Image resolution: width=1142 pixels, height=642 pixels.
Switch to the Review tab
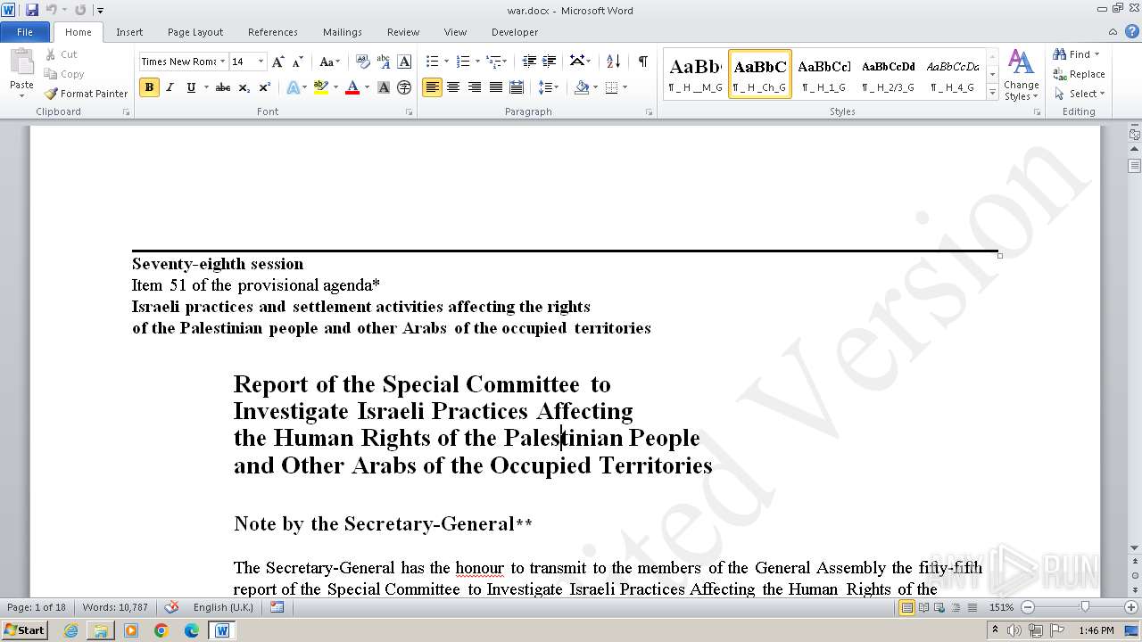(x=403, y=32)
